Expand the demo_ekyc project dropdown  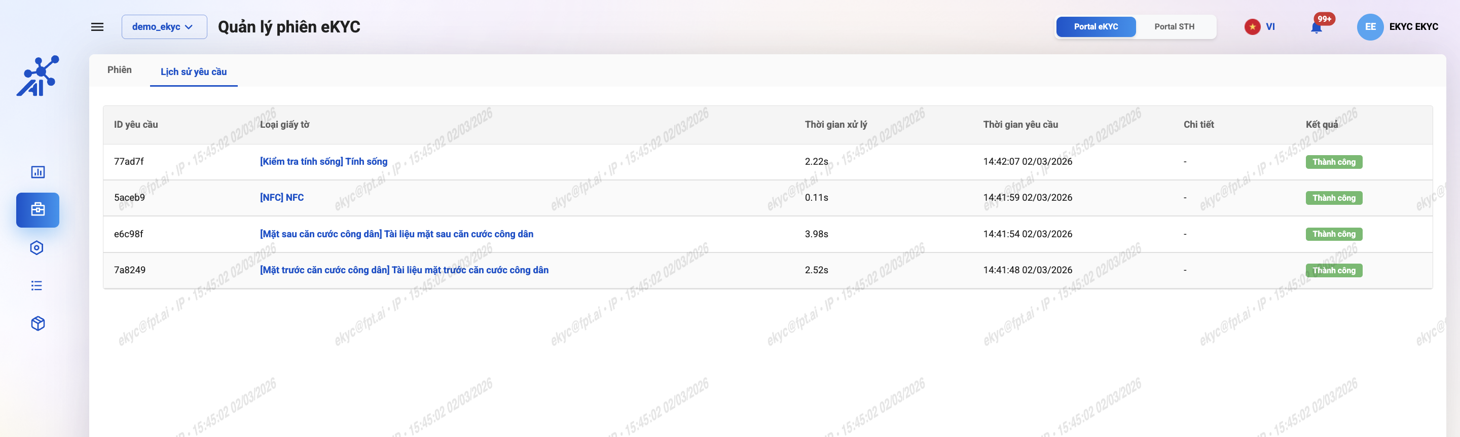164,27
